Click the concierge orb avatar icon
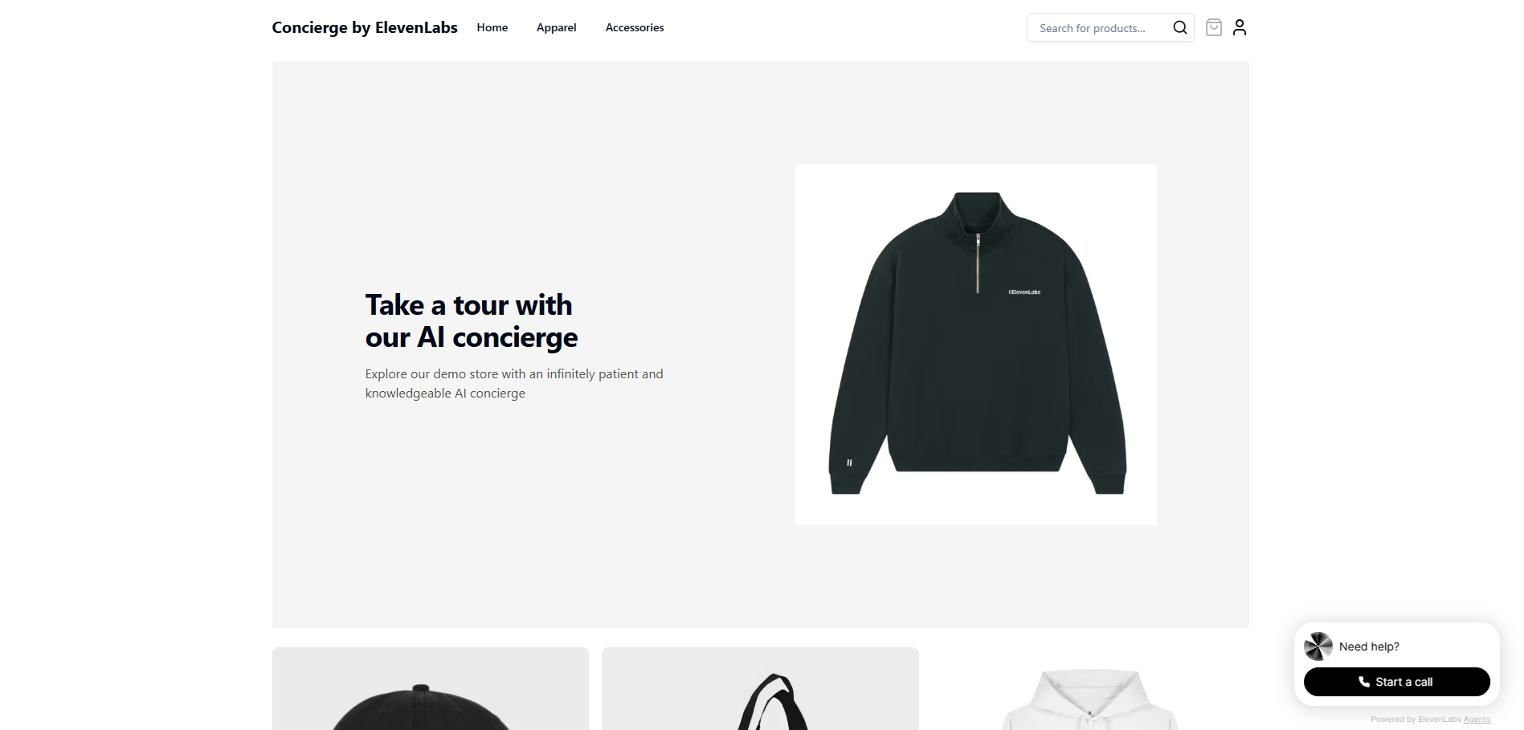Viewport: 1524px width, 730px height. point(1318,646)
